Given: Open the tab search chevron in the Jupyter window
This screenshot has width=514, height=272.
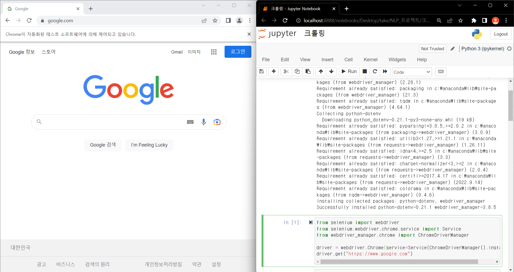Looking at the screenshot, I should (459, 5).
